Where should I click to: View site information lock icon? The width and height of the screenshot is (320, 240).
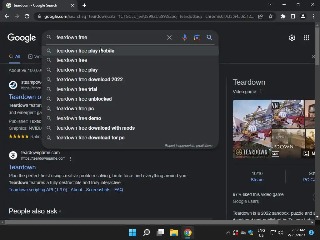39,16
